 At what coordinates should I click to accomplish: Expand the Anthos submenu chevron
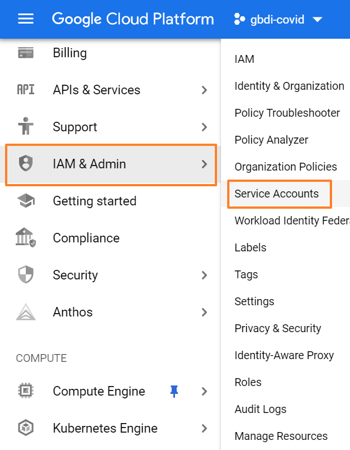(x=204, y=312)
